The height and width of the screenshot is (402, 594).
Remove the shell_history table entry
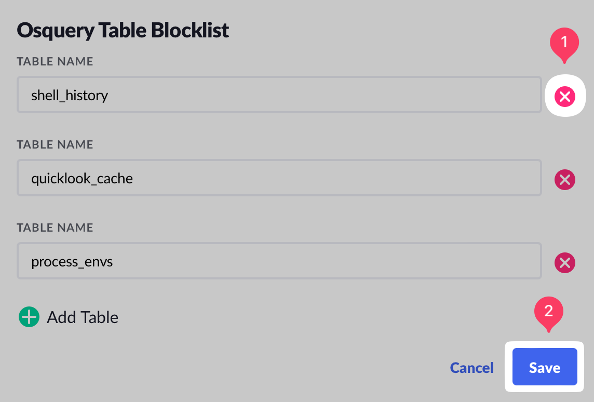(565, 96)
